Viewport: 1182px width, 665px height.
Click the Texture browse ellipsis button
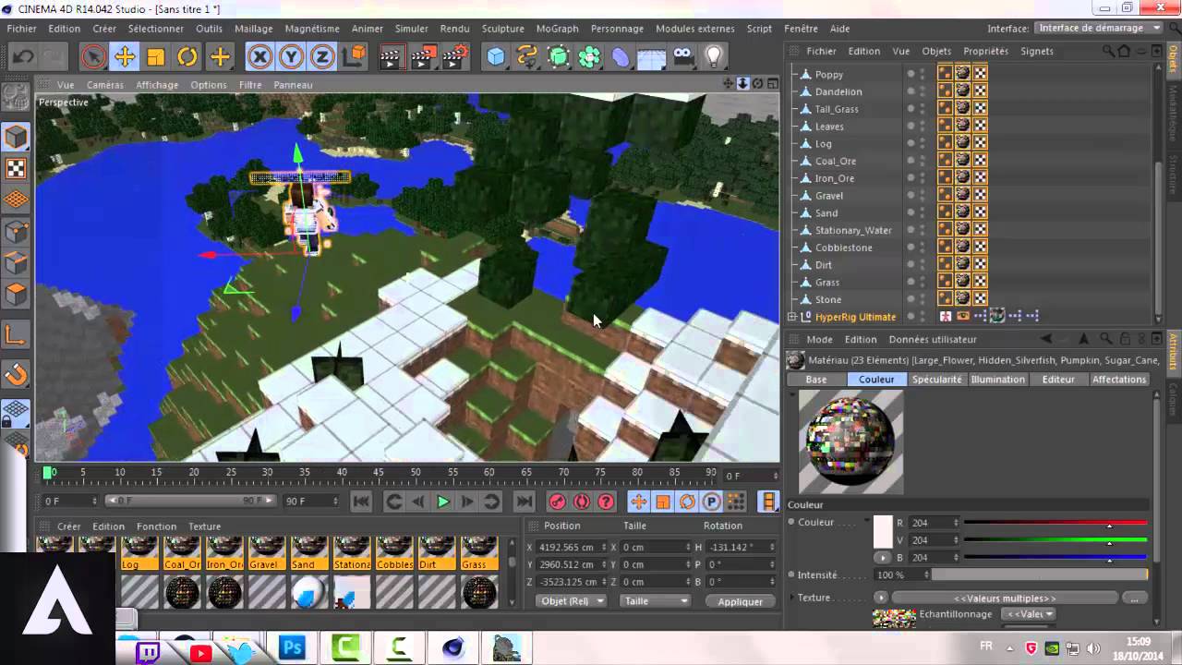pyautogui.click(x=1134, y=598)
